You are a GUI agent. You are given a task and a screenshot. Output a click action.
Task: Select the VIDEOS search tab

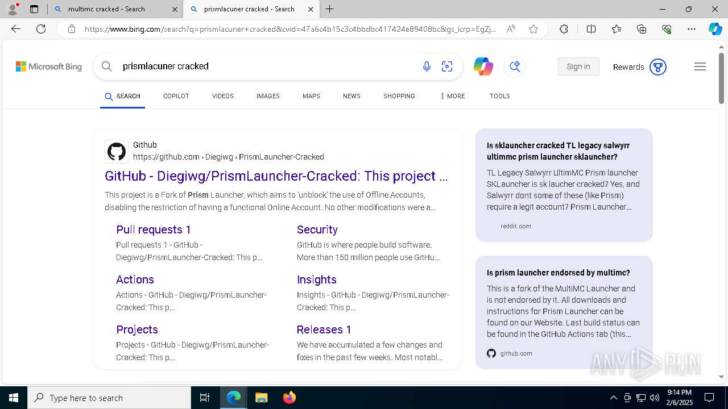[223, 96]
